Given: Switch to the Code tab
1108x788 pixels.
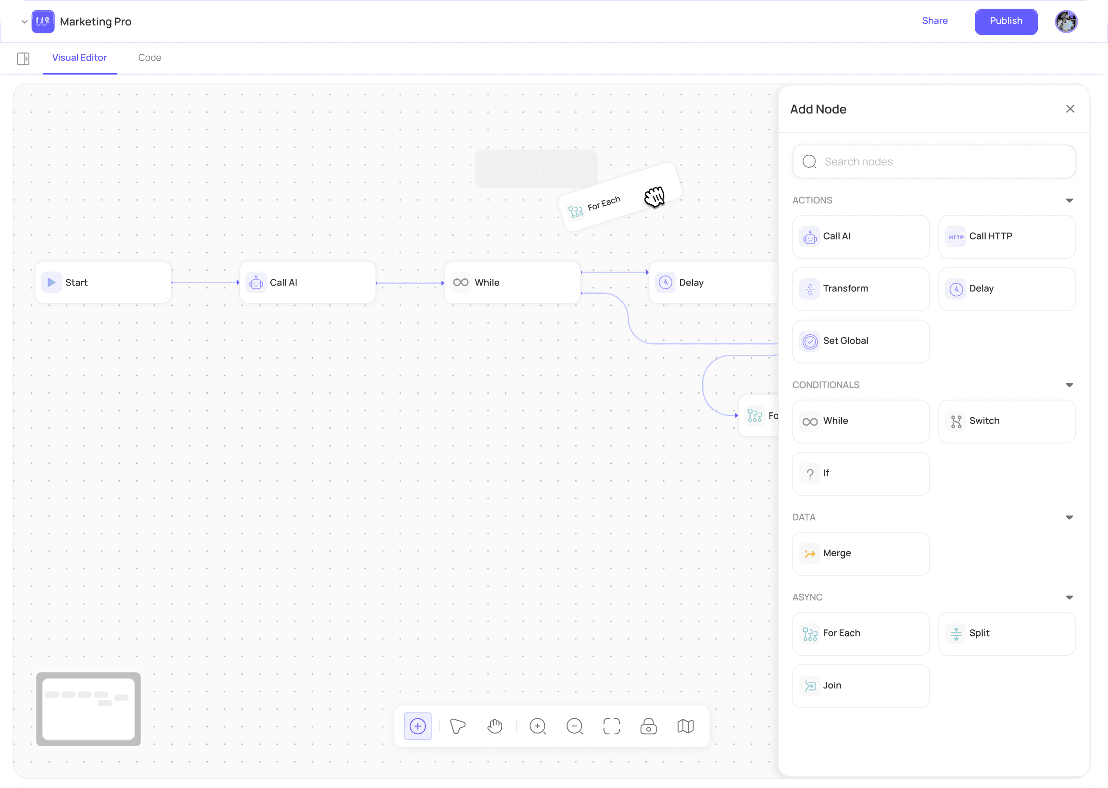Looking at the screenshot, I should tap(150, 58).
